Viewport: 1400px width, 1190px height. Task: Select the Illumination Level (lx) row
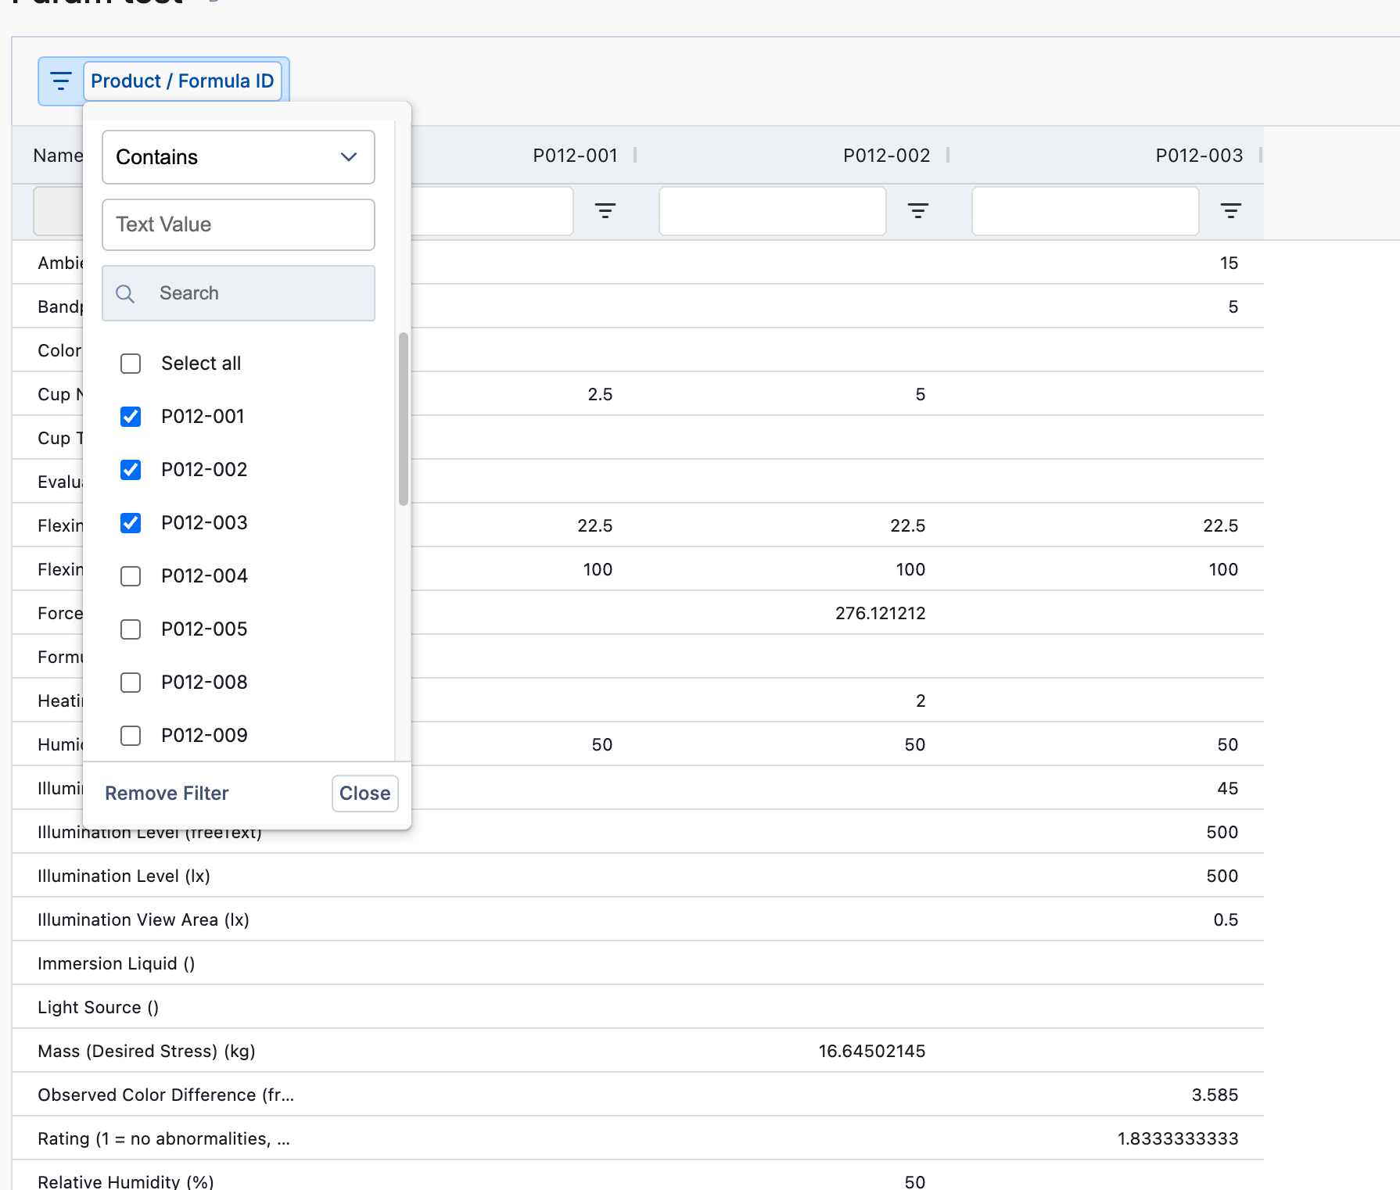click(124, 876)
